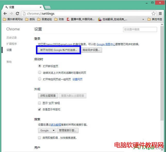Open the Google 信息中心 link

[106, 44]
